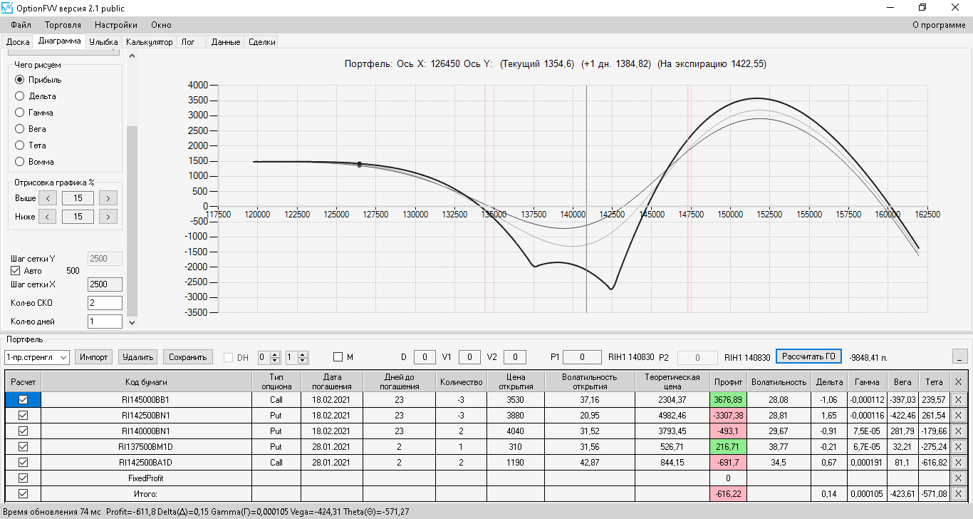Click the Сохранить button
The image size is (973, 519).
(x=188, y=357)
